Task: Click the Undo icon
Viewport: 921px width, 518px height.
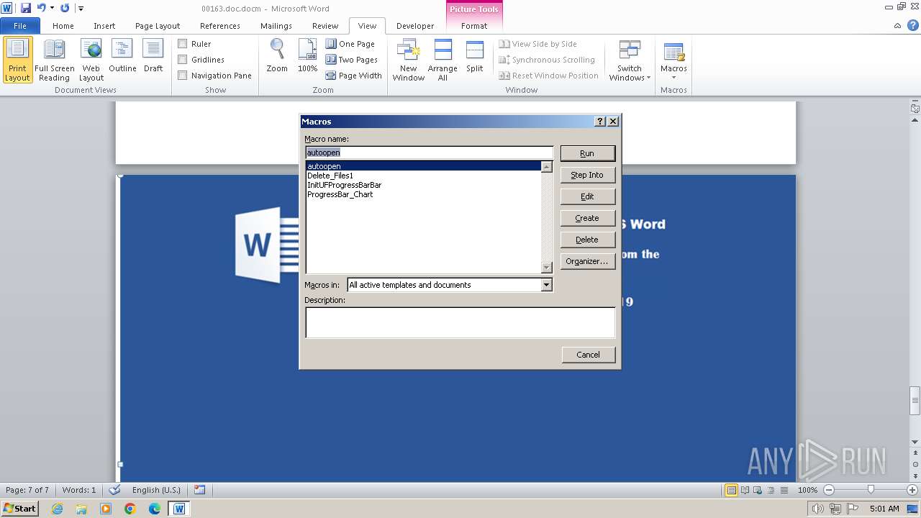Action: tap(41, 8)
